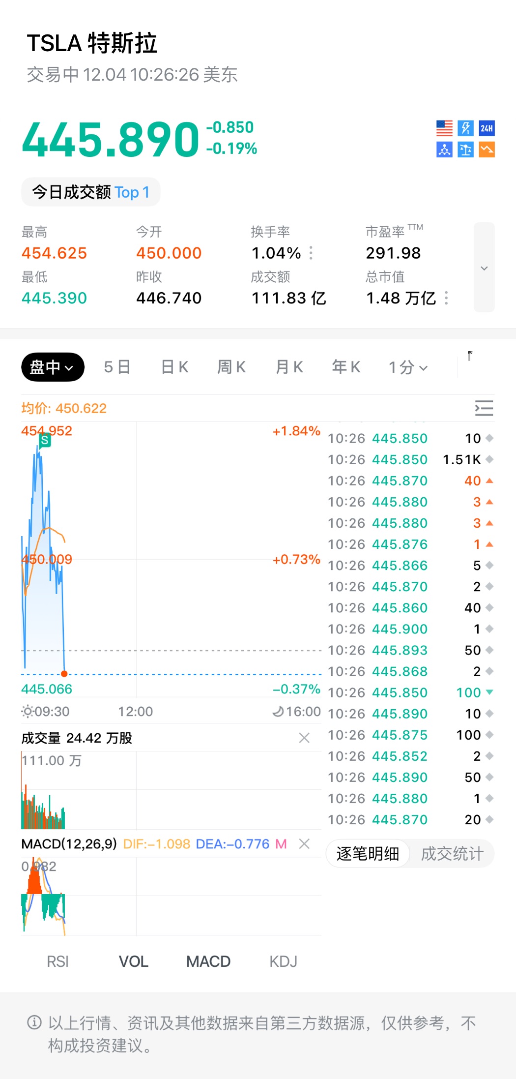Tap the S sell marker on chart

[x=45, y=440]
